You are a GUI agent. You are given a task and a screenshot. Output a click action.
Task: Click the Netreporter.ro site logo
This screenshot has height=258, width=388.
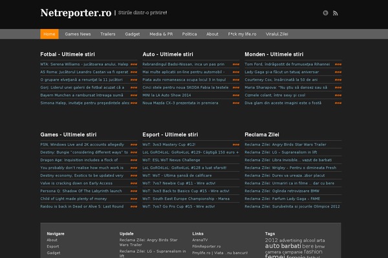[76, 13]
